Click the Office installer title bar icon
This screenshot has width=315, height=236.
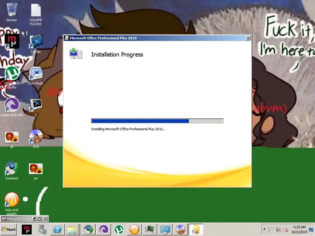coord(66,38)
